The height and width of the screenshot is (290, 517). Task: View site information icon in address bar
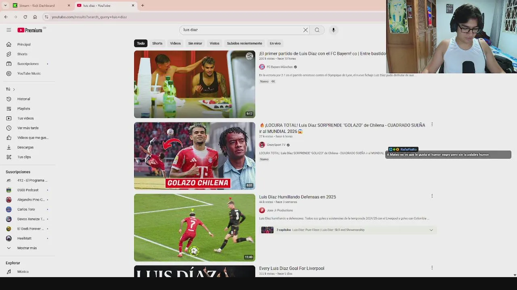coord(46,17)
